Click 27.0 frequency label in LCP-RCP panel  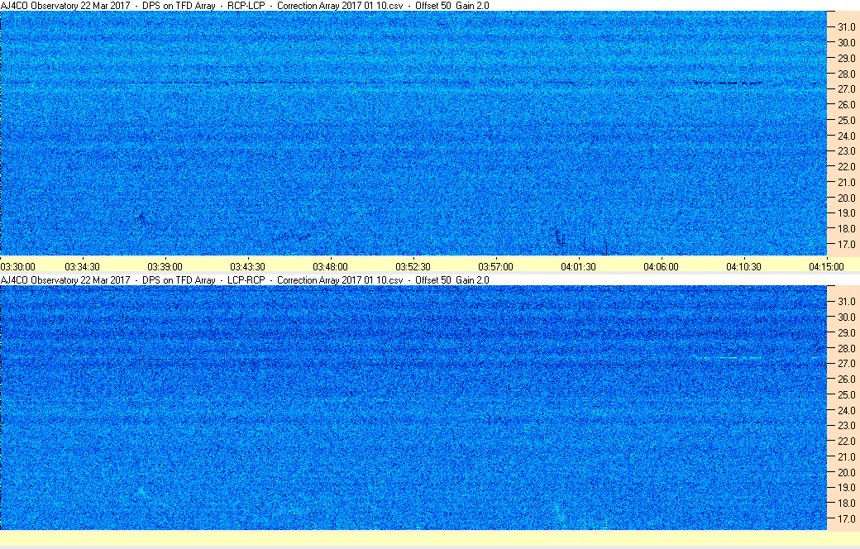coord(846,364)
